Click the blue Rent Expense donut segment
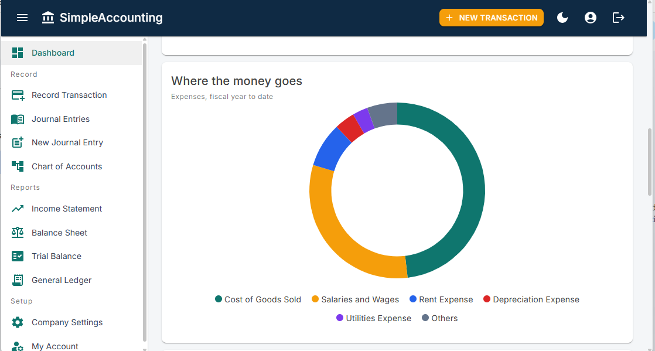655x351 pixels. tap(332, 149)
